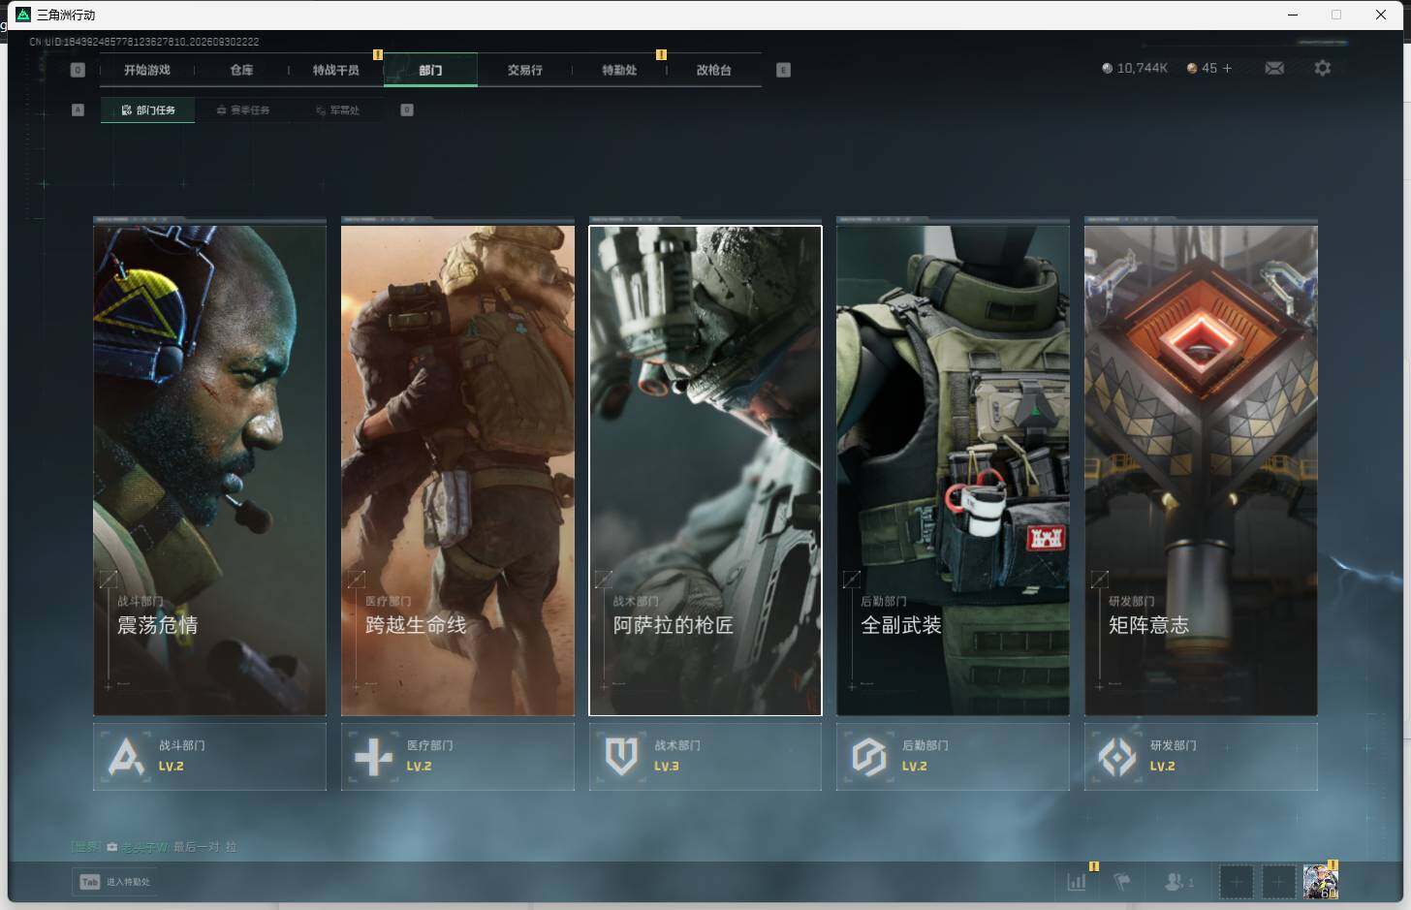Open the flag icon in bottom bar
The width and height of the screenshot is (1411, 910).
pos(1122,882)
